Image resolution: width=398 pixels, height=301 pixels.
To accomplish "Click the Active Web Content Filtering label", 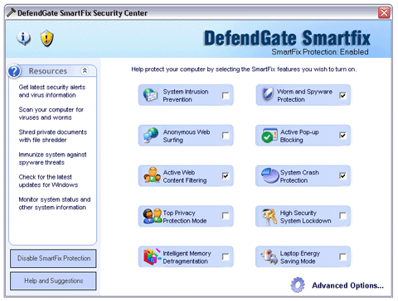I will pos(185,176).
